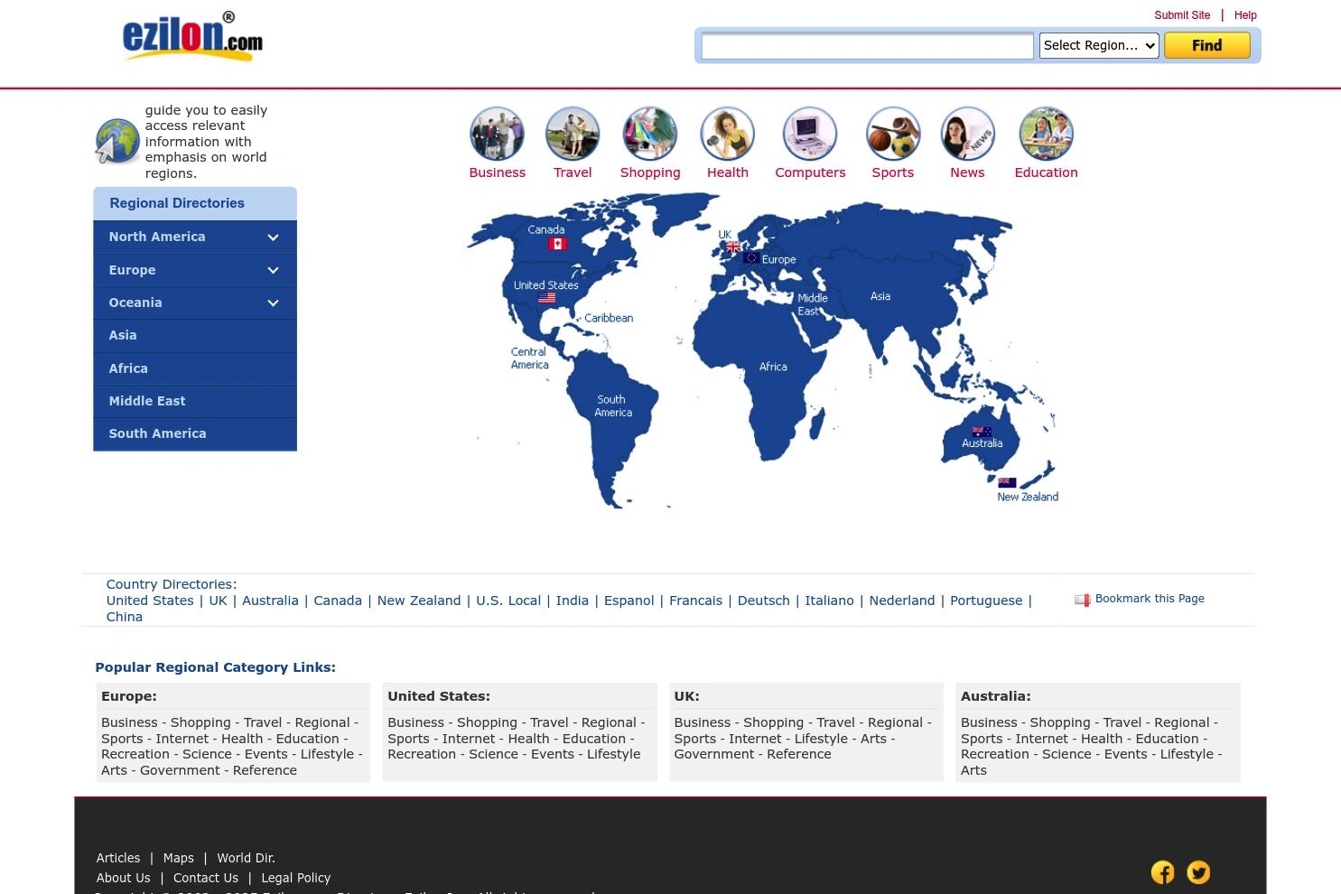Open the Health category icon
Screen dimensions: 1341x894
(x=727, y=133)
